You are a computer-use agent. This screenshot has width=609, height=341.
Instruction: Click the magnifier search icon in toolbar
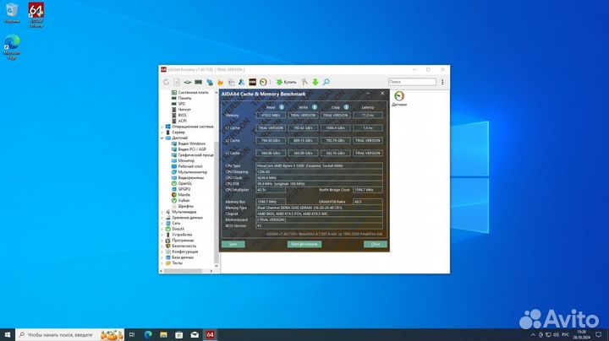[326, 82]
